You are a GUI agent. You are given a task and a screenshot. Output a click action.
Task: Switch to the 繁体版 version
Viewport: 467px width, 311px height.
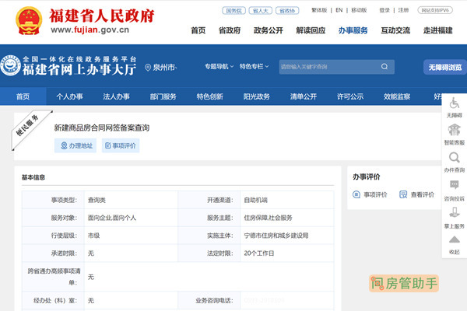pyautogui.click(x=319, y=10)
